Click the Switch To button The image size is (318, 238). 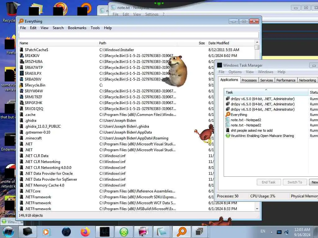click(295, 182)
